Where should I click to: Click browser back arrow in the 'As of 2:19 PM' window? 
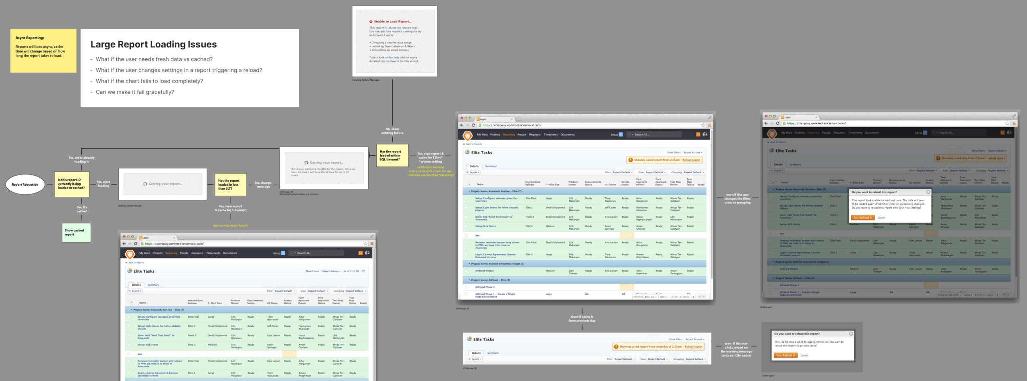click(124, 244)
